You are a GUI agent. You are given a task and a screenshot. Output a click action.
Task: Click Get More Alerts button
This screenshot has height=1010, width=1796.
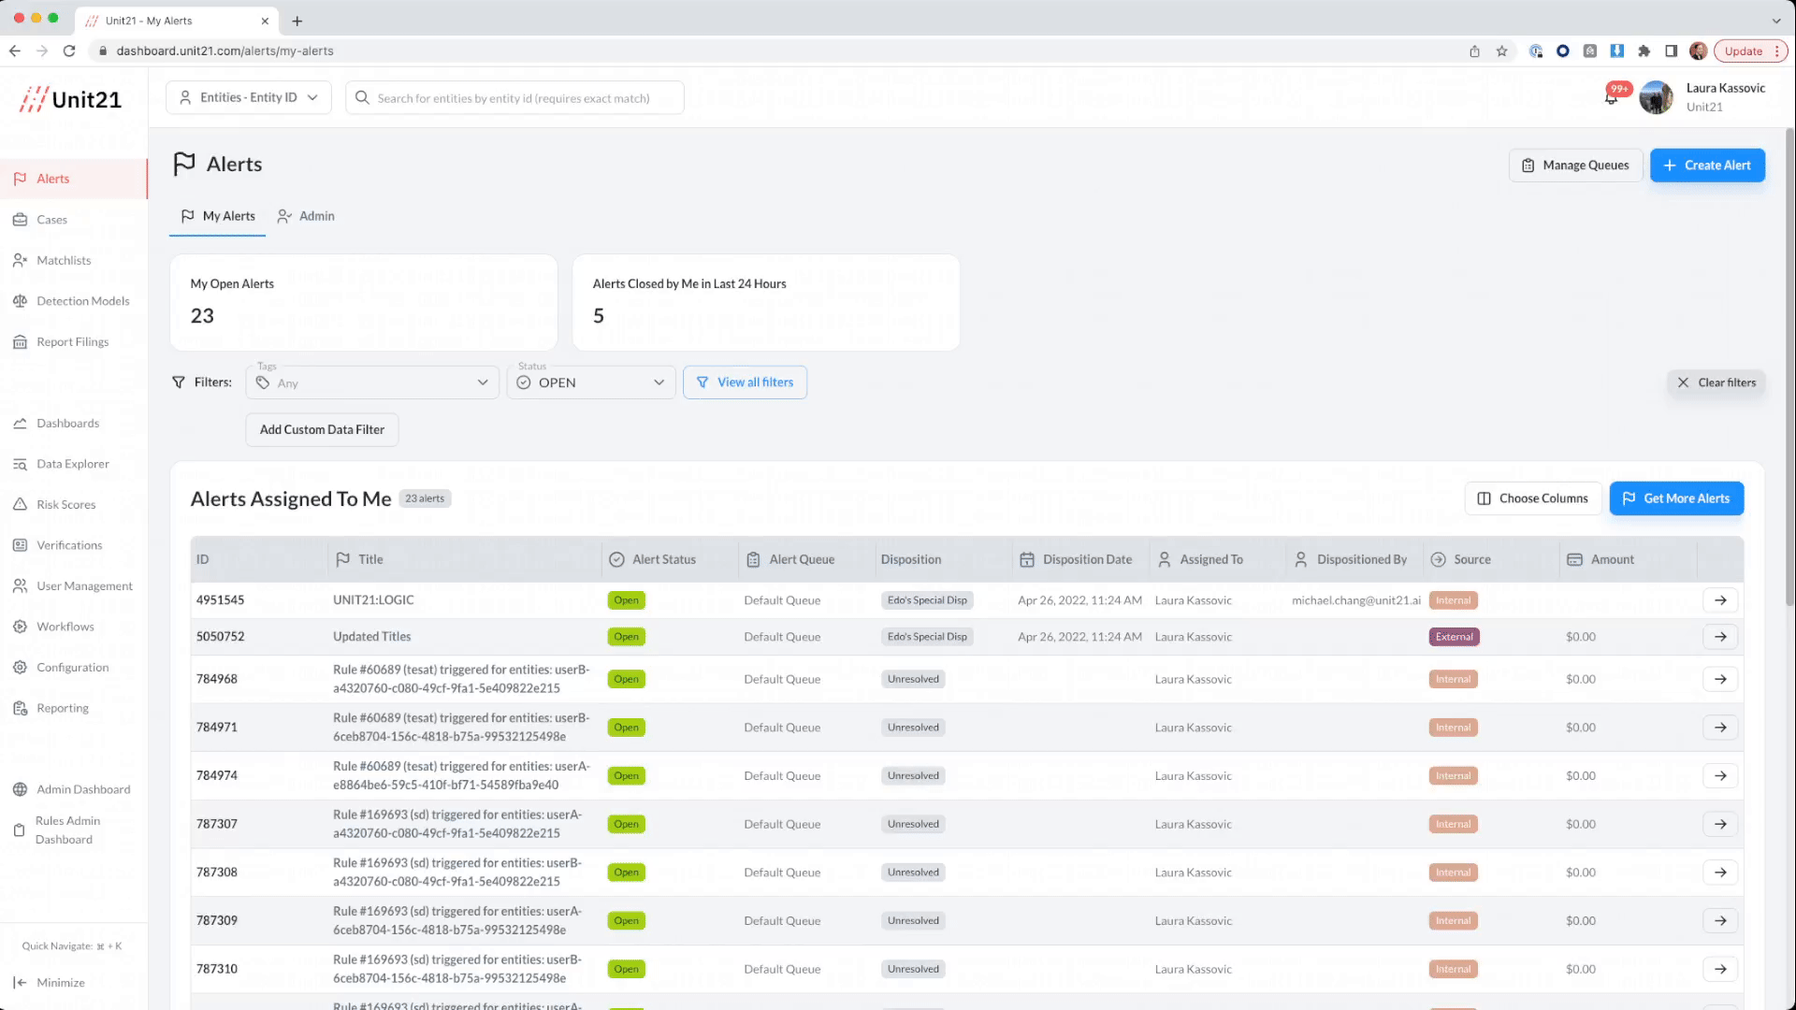click(x=1676, y=498)
